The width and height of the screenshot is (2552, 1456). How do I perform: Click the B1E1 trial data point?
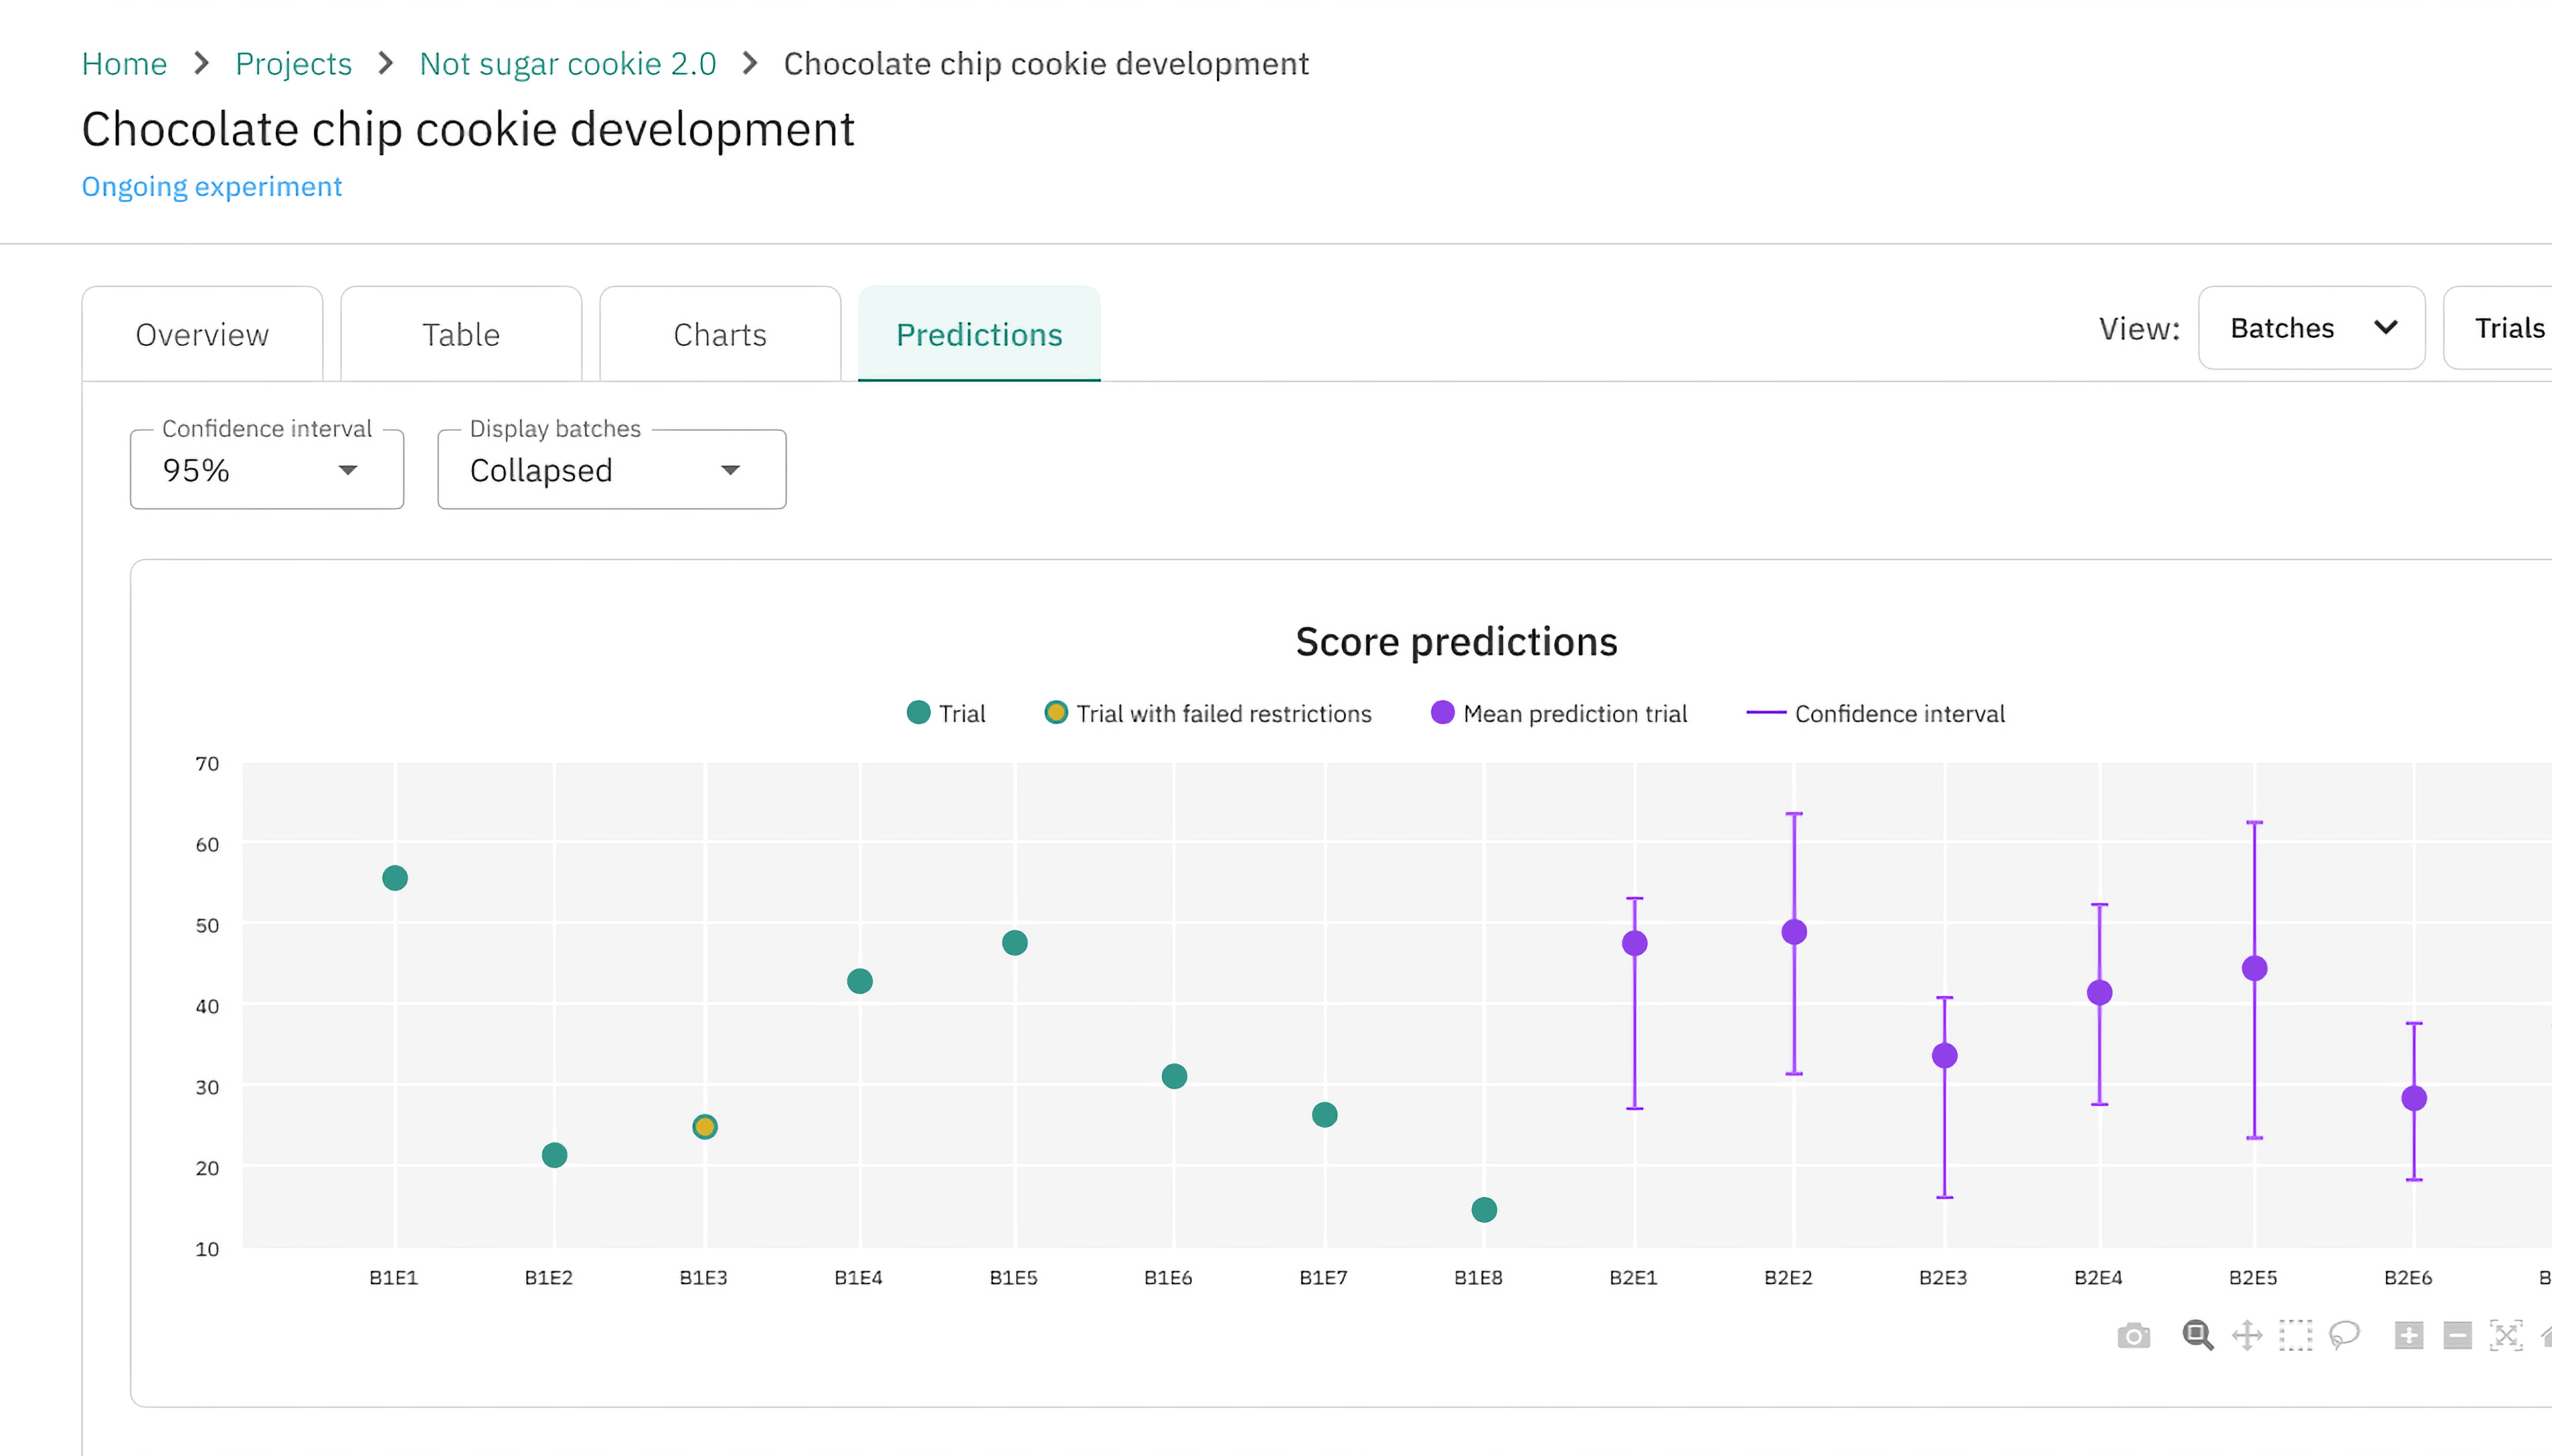[395, 878]
